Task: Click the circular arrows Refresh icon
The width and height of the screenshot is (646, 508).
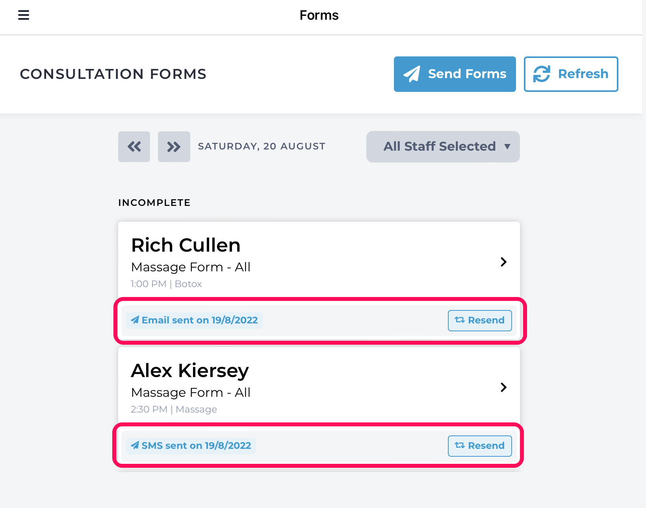Action: tap(542, 74)
